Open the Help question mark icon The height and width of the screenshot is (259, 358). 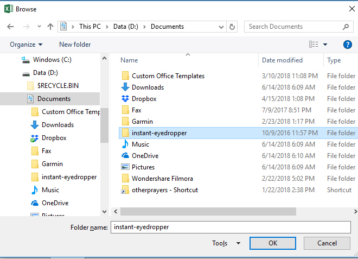[x=348, y=45]
